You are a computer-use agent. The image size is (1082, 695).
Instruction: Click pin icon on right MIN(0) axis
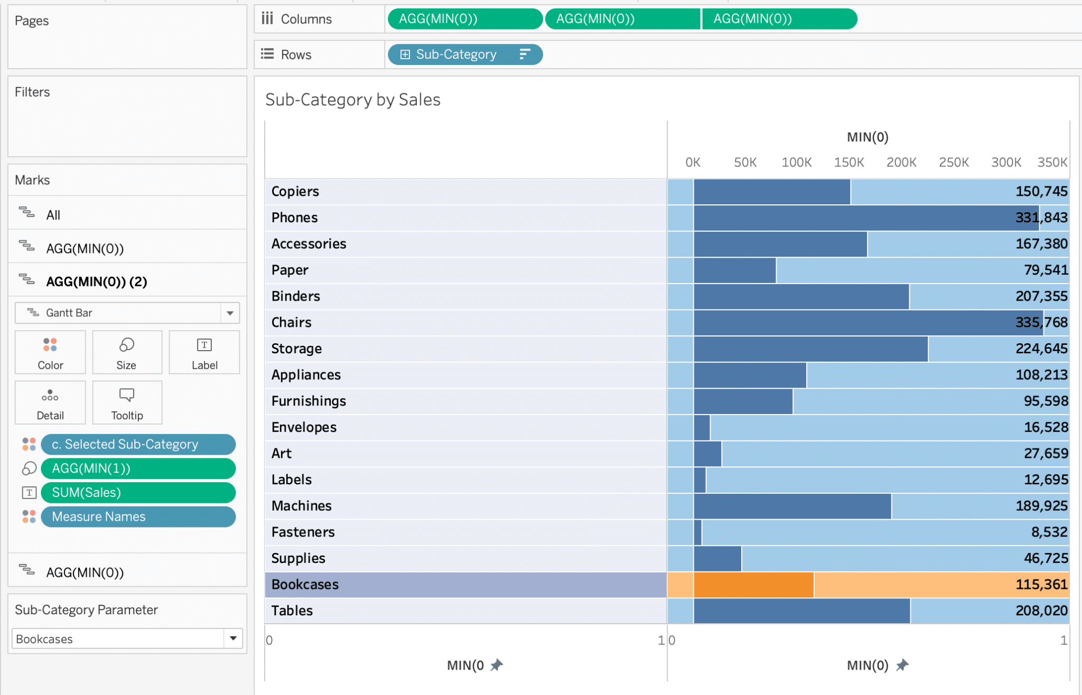(902, 665)
